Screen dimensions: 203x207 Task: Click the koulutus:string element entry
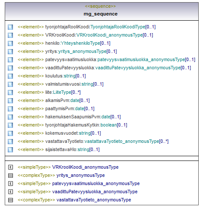(x=52, y=76)
